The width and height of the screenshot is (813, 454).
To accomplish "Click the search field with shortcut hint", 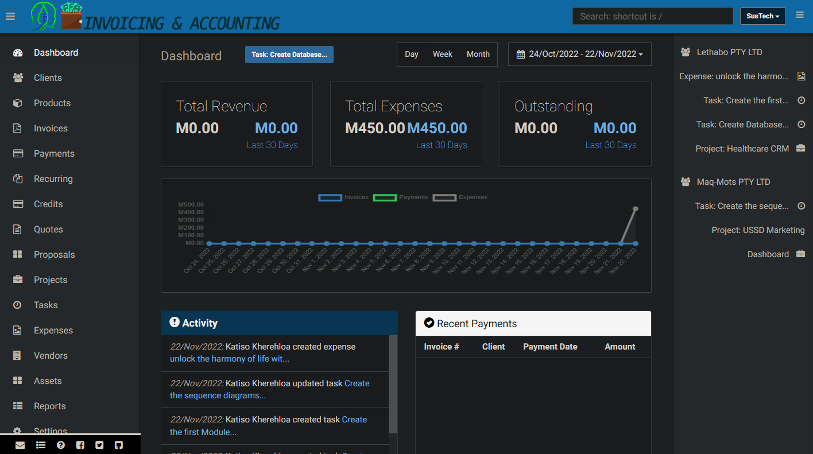I will click(x=653, y=16).
